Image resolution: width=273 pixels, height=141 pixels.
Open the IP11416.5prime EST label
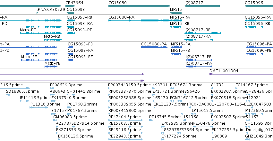(x=35, y=98)
